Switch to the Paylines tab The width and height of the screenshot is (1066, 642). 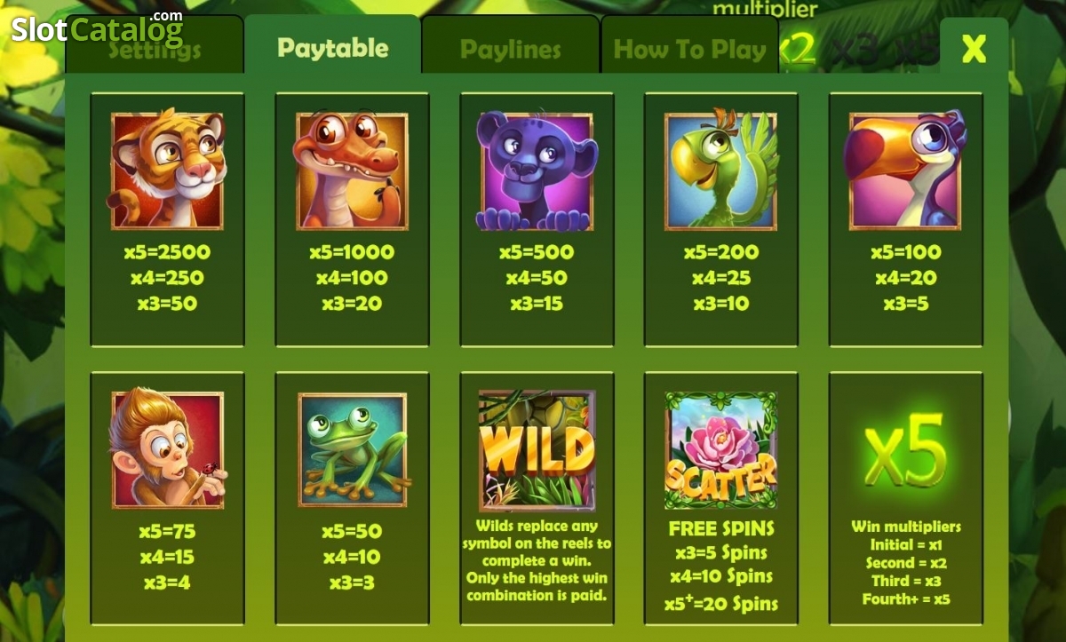pos(511,48)
